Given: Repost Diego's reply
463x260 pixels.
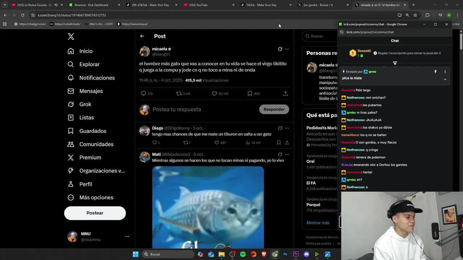Looking at the screenshot, I should (187, 143).
